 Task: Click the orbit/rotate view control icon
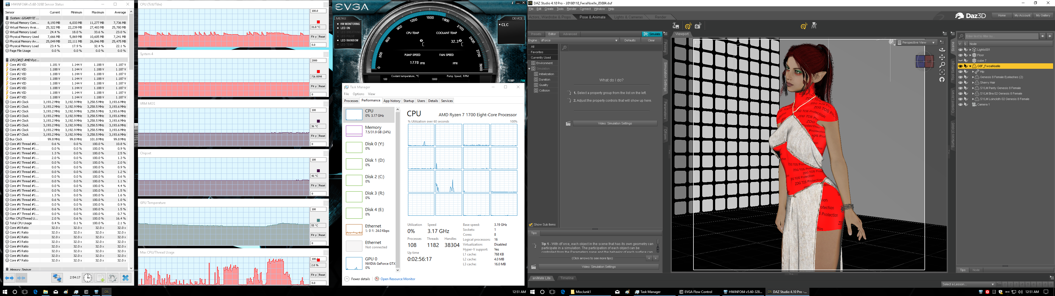click(942, 49)
